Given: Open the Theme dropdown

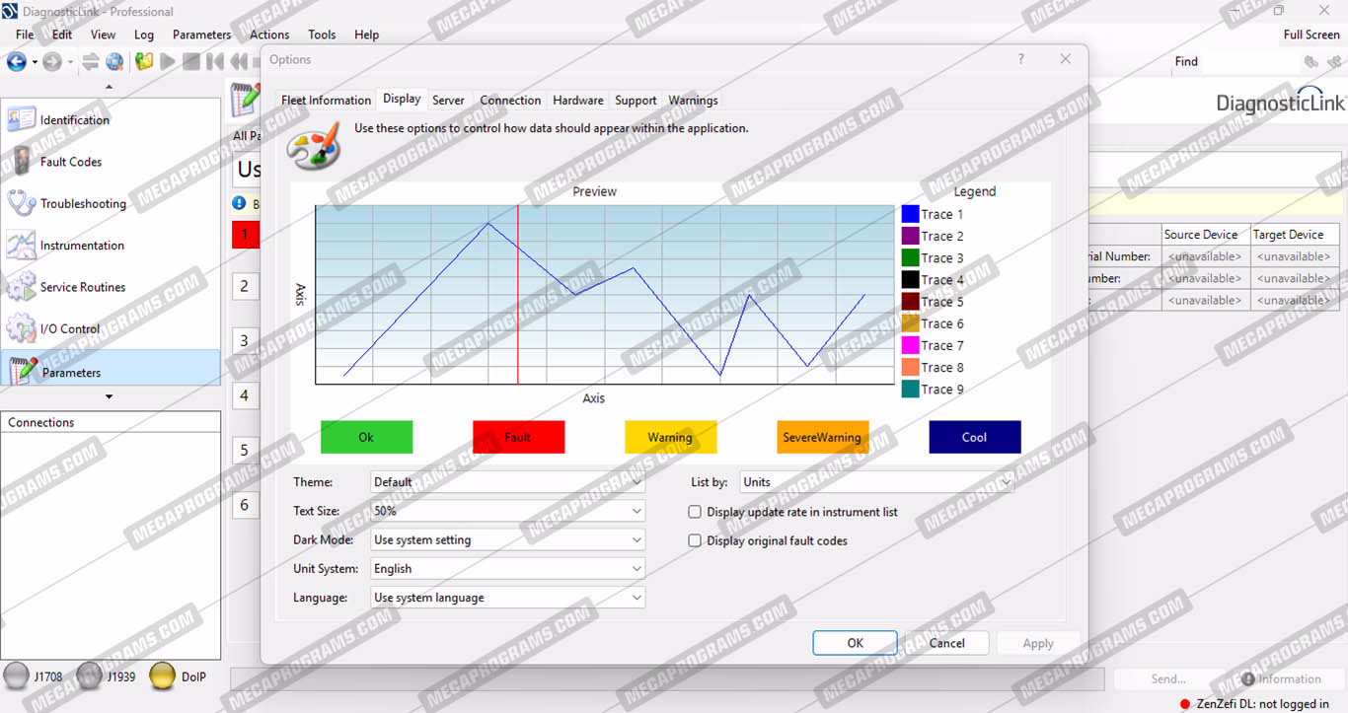Looking at the screenshot, I should coord(508,482).
